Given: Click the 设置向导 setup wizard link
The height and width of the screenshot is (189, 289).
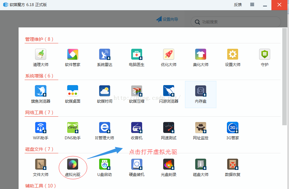Looking at the screenshot, I should point(167,19).
